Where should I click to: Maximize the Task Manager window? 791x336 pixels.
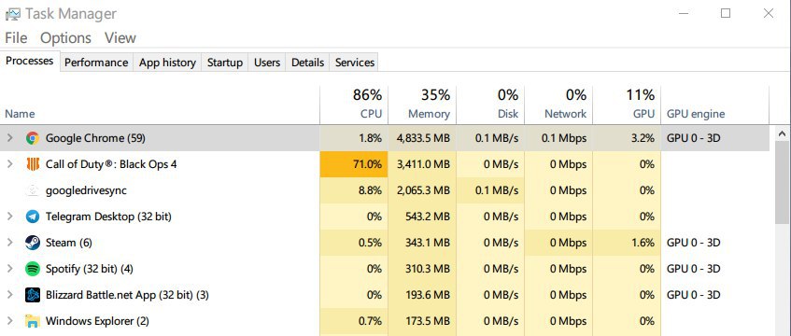[726, 14]
